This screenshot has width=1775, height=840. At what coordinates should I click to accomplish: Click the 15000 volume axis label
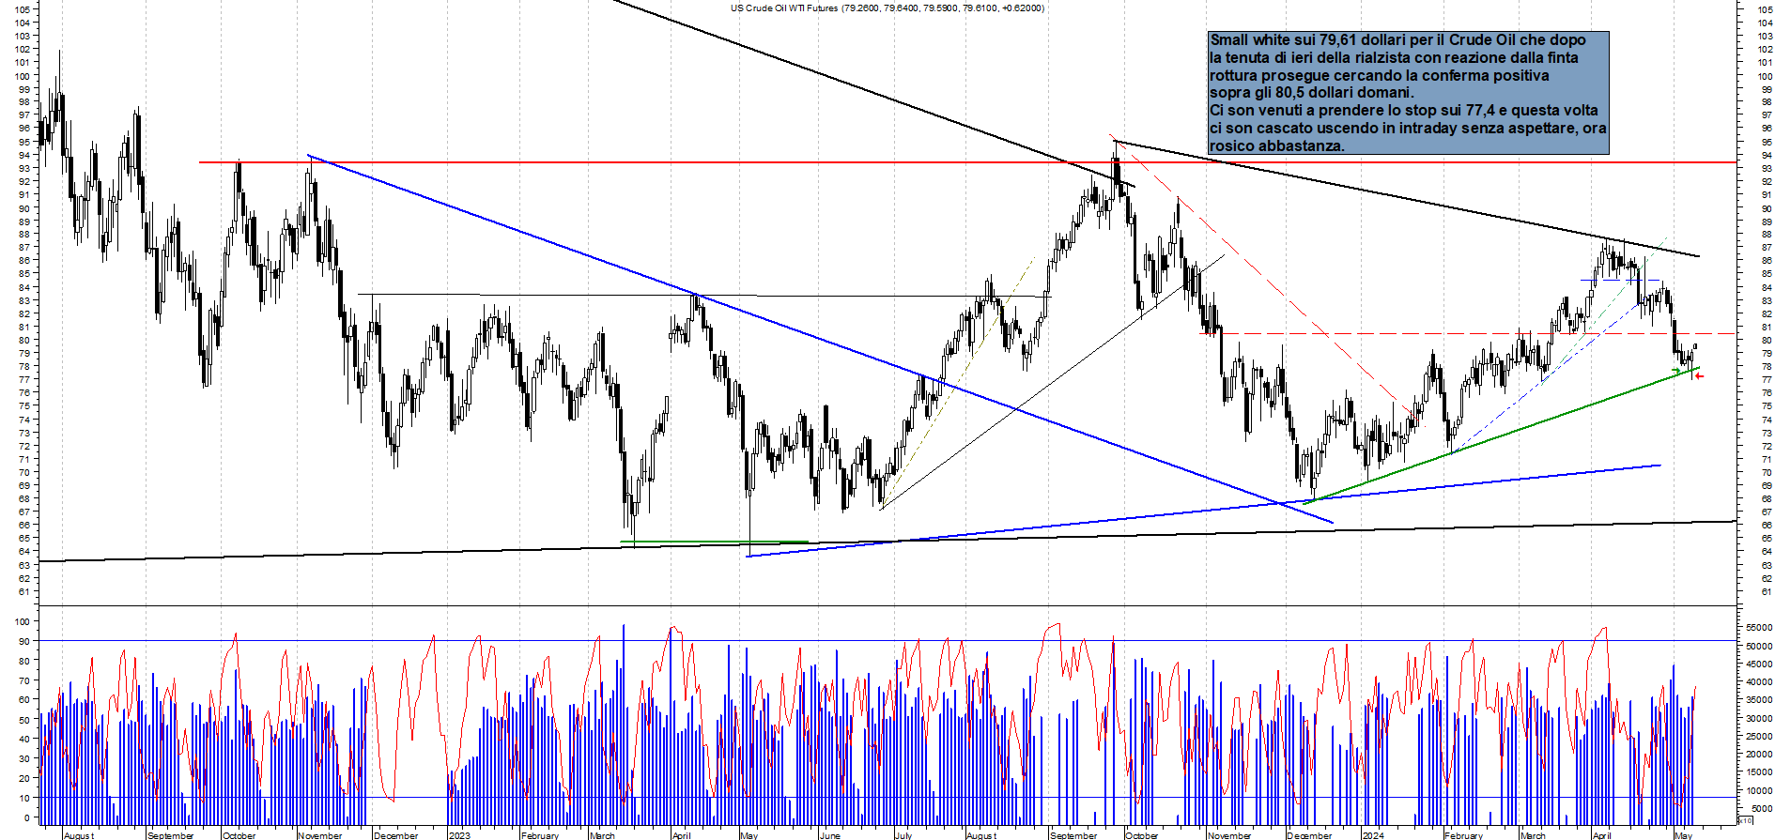pyautogui.click(x=1759, y=771)
